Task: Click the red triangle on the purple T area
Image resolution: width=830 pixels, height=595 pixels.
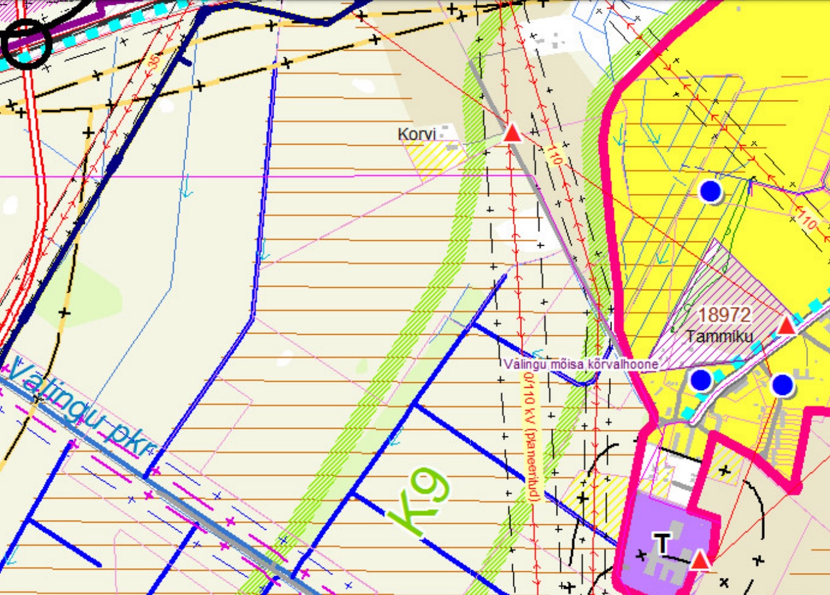Action: (x=700, y=560)
